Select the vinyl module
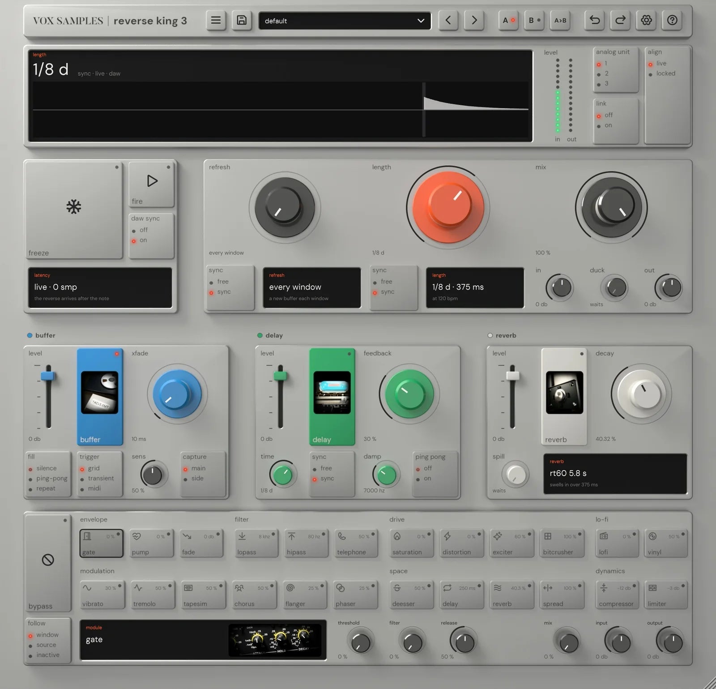The image size is (716, 689). tap(666, 543)
